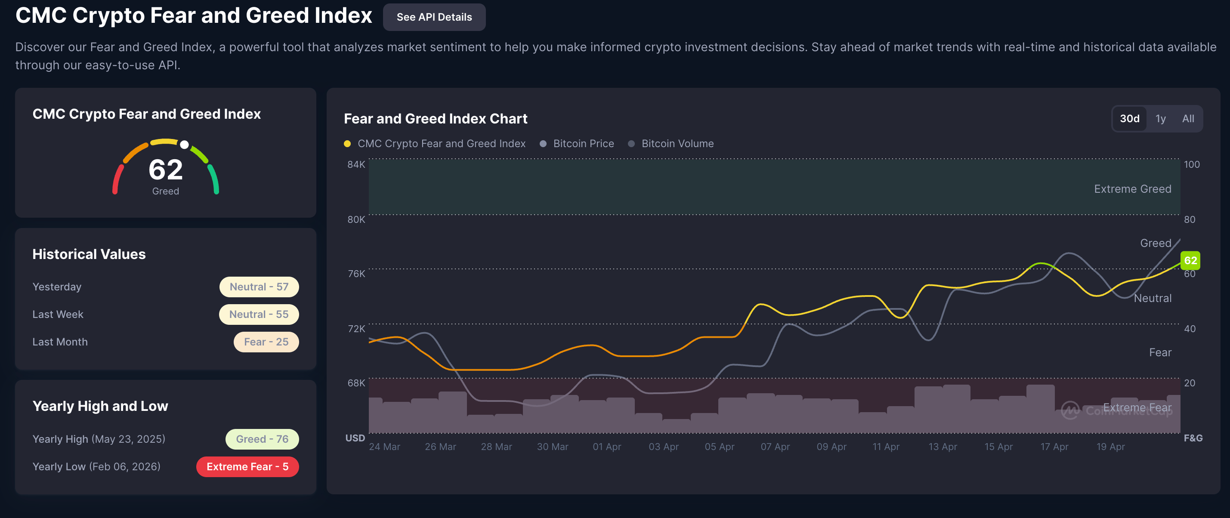Toggle the Bitcoin Volume legend series
This screenshot has height=518, width=1230.
click(x=677, y=144)
